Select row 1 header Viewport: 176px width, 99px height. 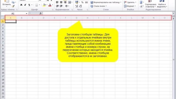coord(3,21)
